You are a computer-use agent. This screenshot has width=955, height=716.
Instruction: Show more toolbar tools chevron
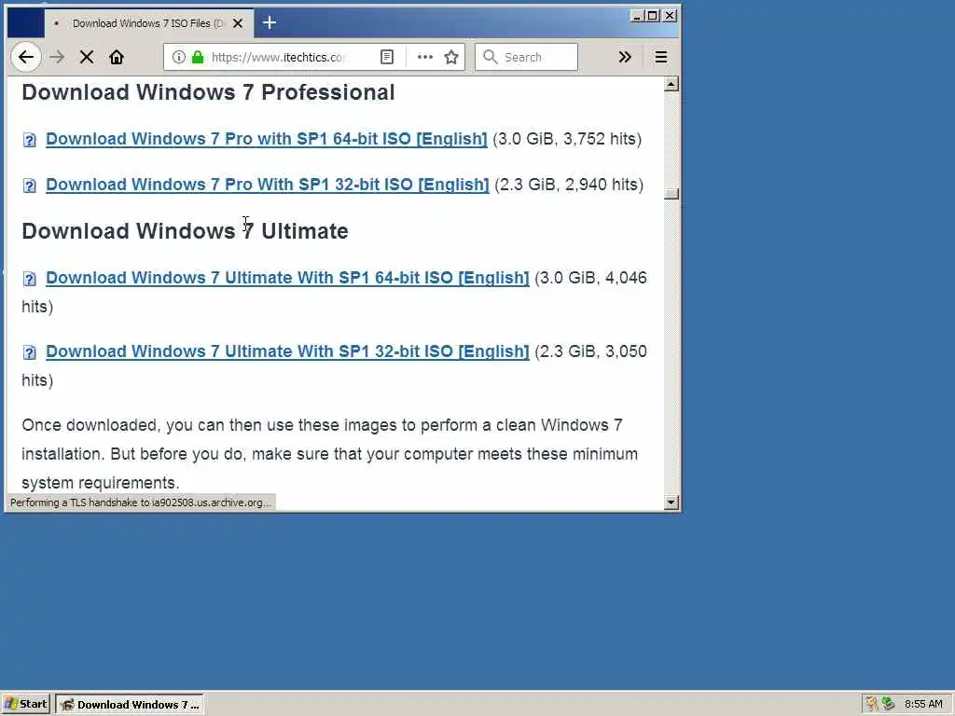tap(625, 57)
